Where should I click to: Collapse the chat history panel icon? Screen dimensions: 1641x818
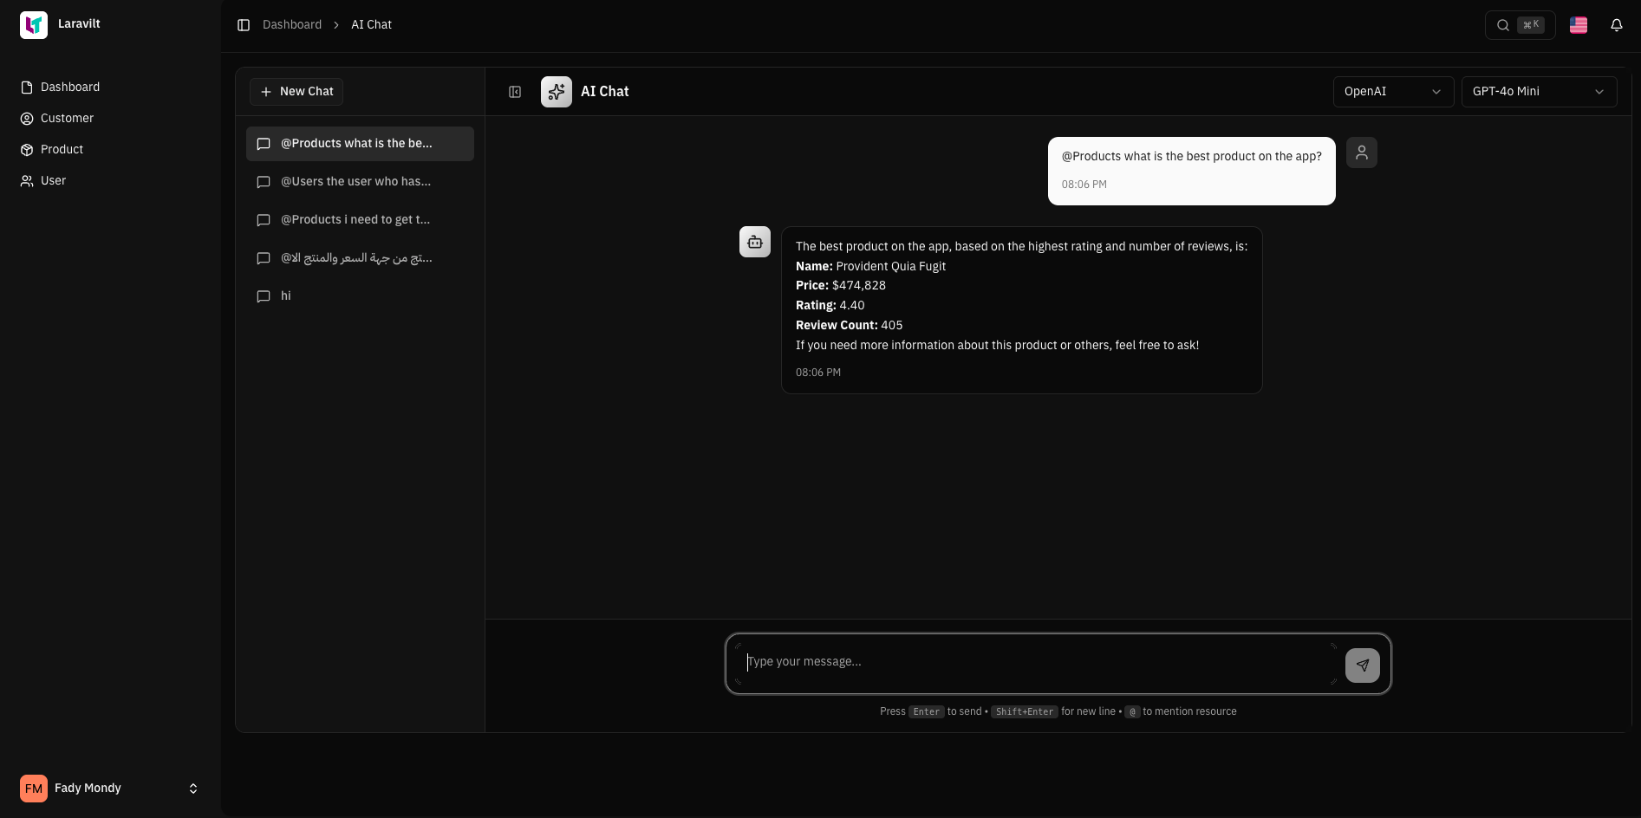[515, 91]
